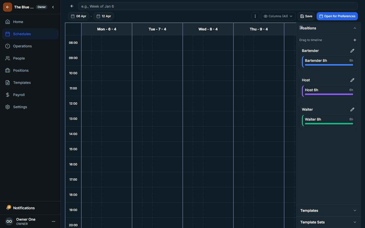Select the Host 6h shift card
Image resolution: width=365 pixels, height=228 pixels.
tap(328, 91)
